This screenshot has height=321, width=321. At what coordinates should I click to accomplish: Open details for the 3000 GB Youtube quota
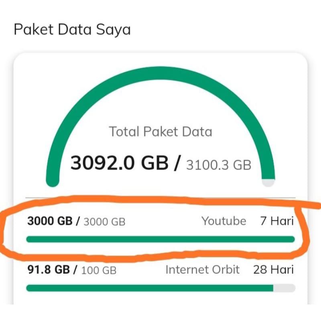(x=54, y=221)
